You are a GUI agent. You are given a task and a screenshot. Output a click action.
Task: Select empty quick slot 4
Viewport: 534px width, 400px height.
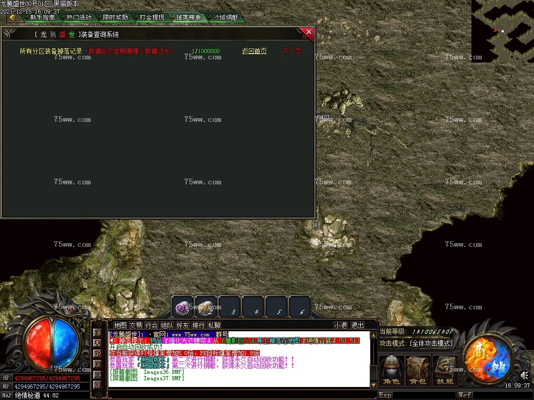point(253,307)
